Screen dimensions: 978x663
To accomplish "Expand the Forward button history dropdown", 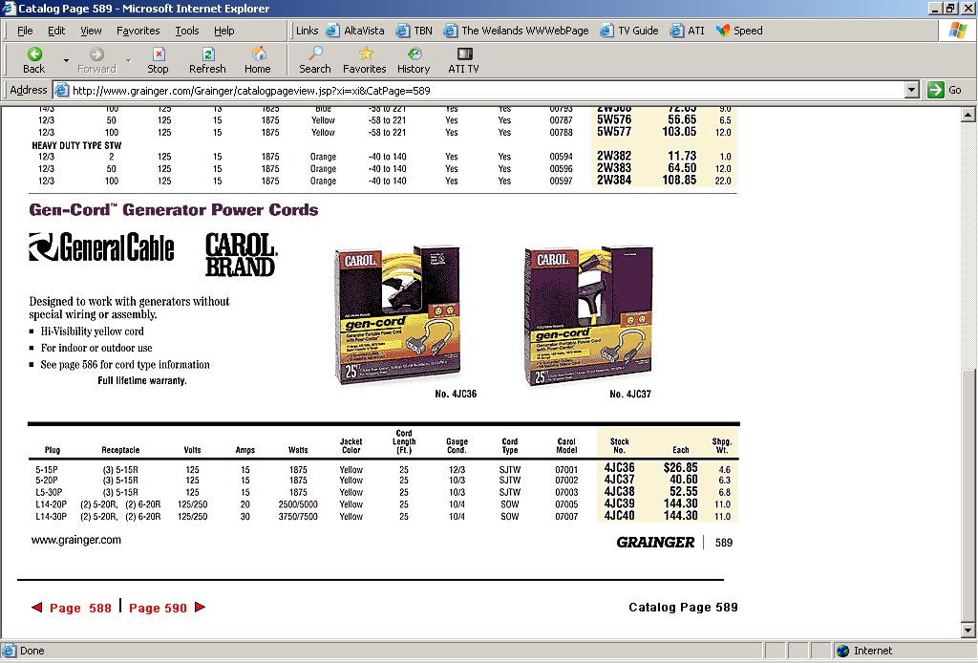I will (129, 60).
